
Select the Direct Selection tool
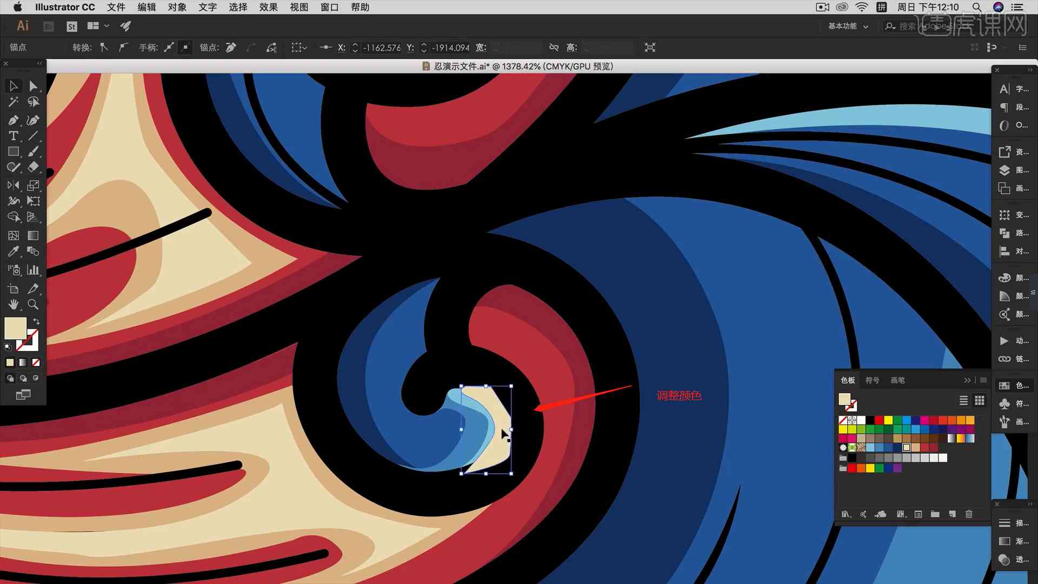[34, 85]
